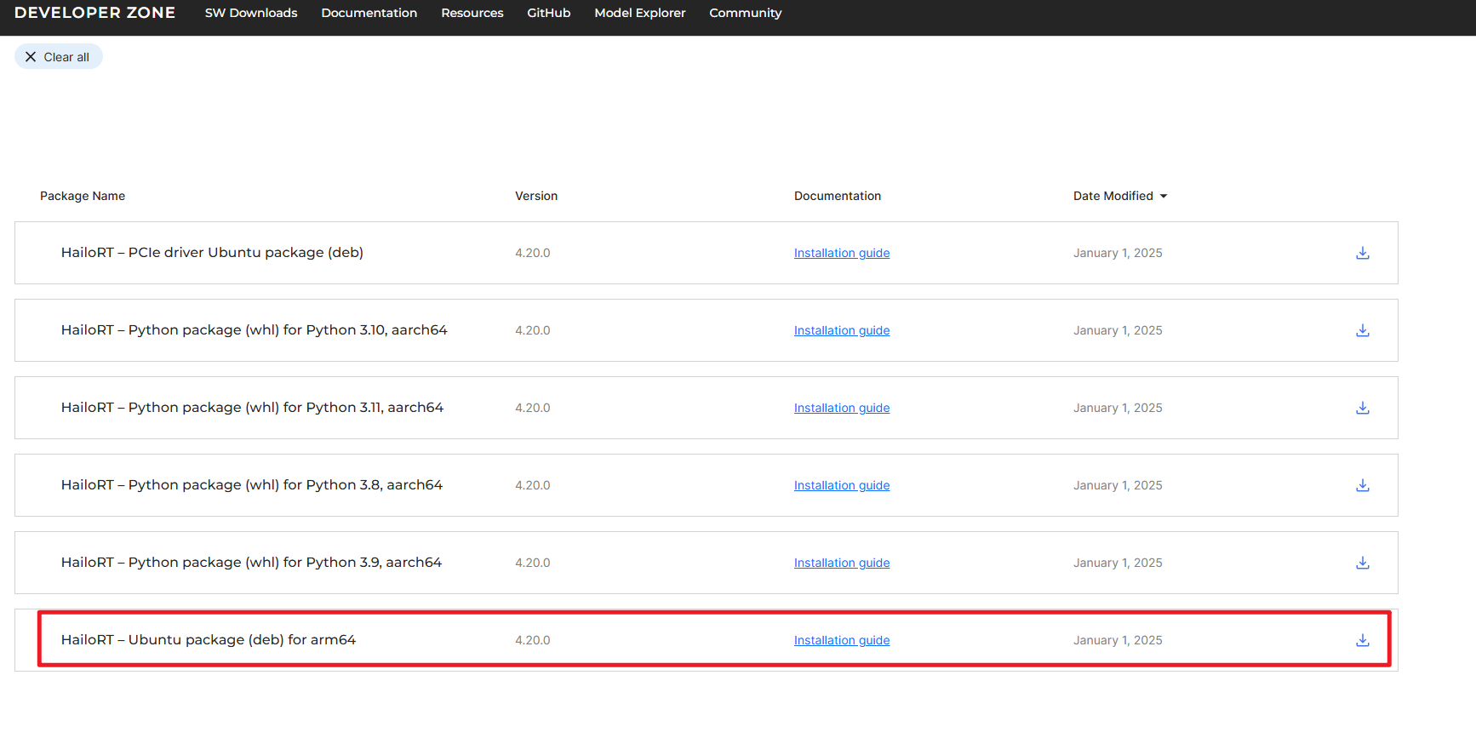Click January 1, 2025 date in Ubuntu arm64 row
The image size is (1476, 738).
1118,640
